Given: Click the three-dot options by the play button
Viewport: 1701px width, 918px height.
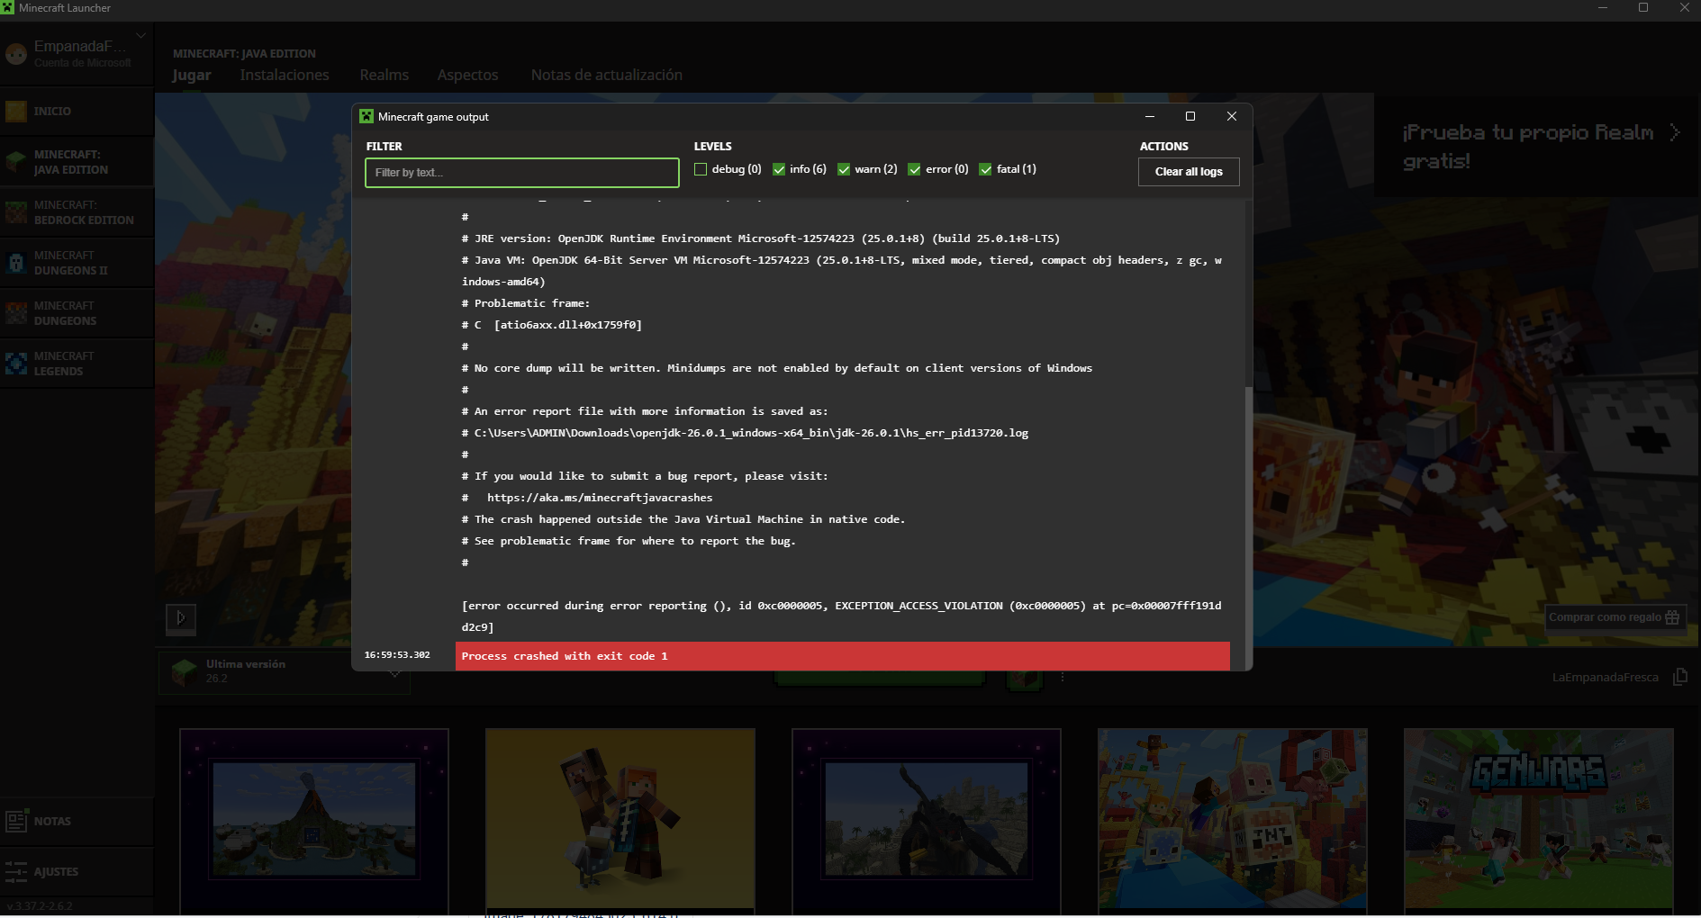Looking at the screenshot, I should (x=1063, y=677).
